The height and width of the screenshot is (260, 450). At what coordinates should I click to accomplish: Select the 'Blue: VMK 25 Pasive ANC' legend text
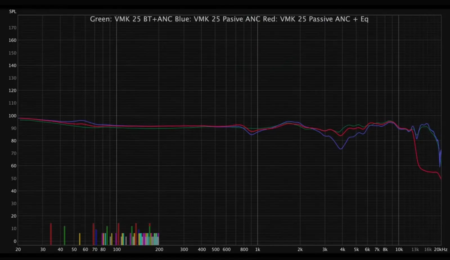(218, 19)
